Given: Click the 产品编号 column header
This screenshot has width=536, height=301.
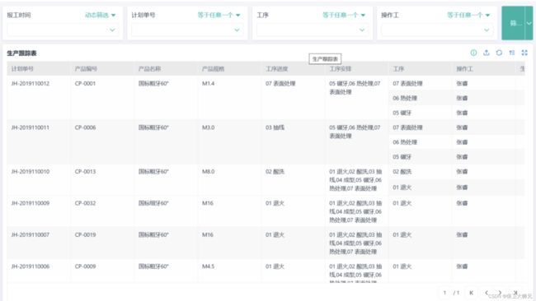Looking at the screenshot, I should coord(86,69).
